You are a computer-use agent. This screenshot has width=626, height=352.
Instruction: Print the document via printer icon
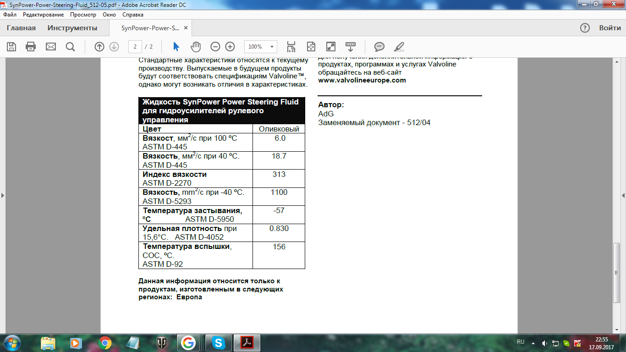31,47
